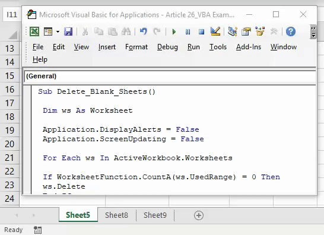
Task: Switch to Sheet5 tab
Action: tap(78, 215)
